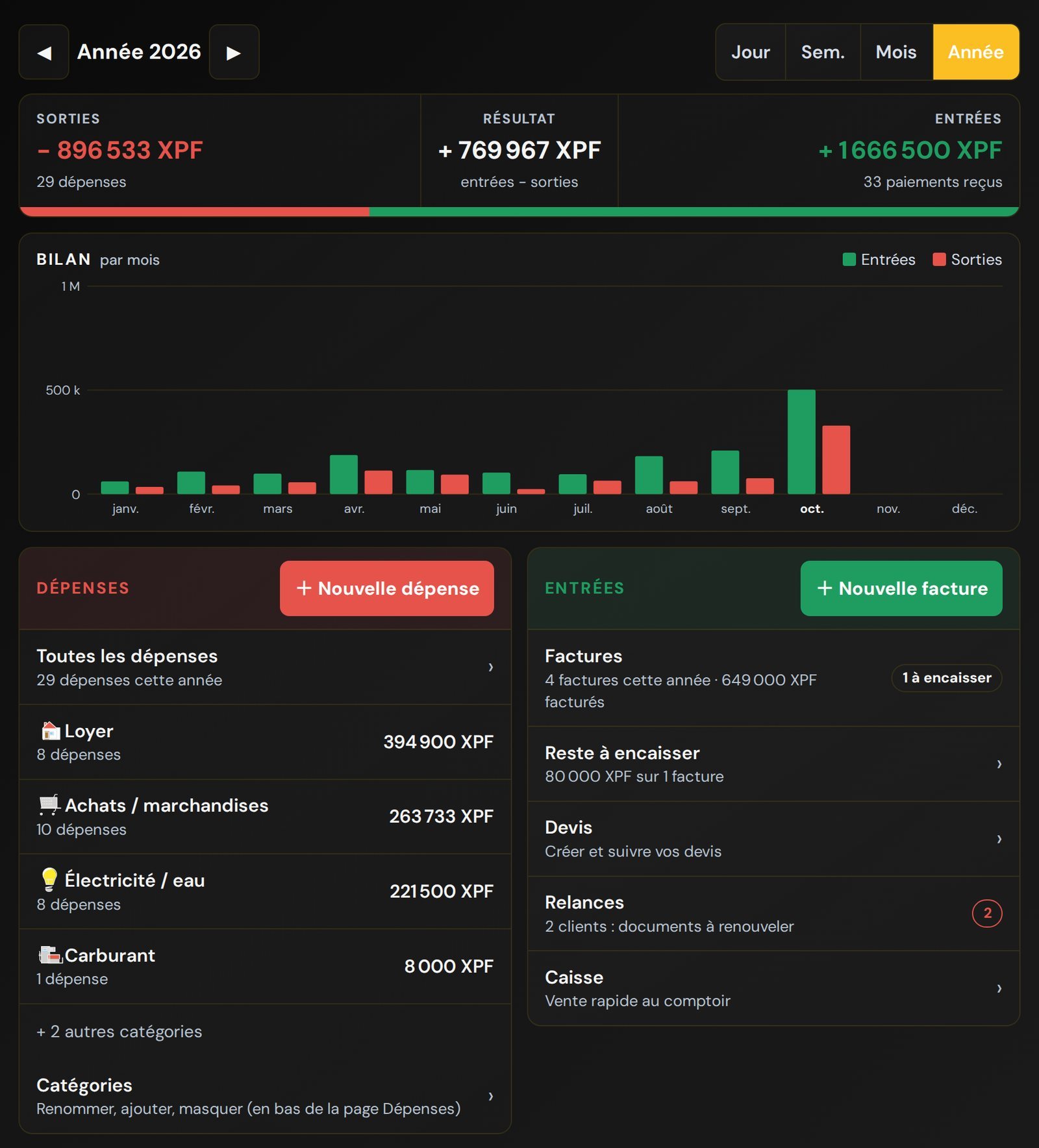Select the 'sept.' month label on chart

[736, 508]
